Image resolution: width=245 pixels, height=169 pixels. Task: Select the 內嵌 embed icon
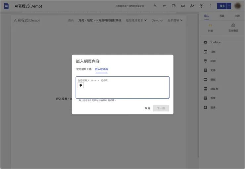click(x=211, y=28)
